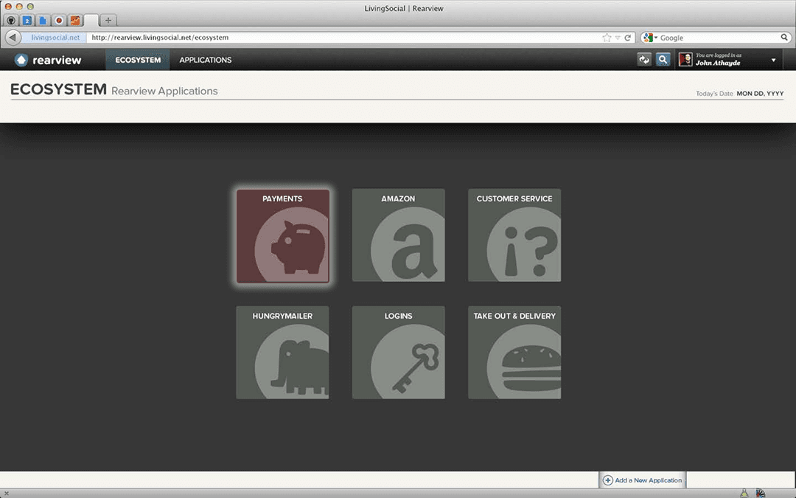Click the livingsocial.net site identity label
Image resolution: width=796 pixels, height=498 pixels.
[x=55, y=37]
